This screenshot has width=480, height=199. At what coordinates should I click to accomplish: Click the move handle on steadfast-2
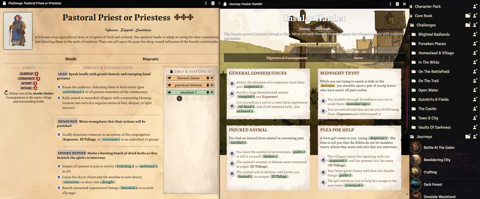212,92
